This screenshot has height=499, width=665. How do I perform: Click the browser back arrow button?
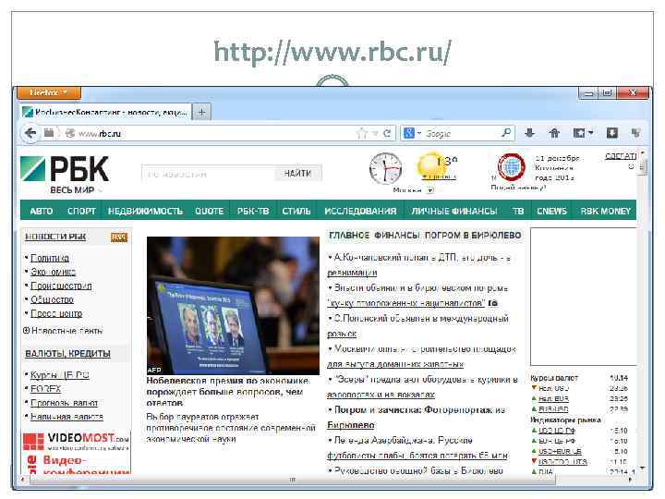(30, 134)
